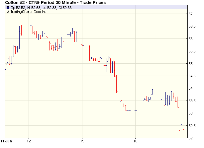Select the 53.5 price axis label
Screen dimensions: 204x148
(192, 101)
